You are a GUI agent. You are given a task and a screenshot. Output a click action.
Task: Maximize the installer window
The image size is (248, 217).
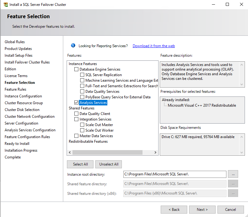tap(227, 4)
